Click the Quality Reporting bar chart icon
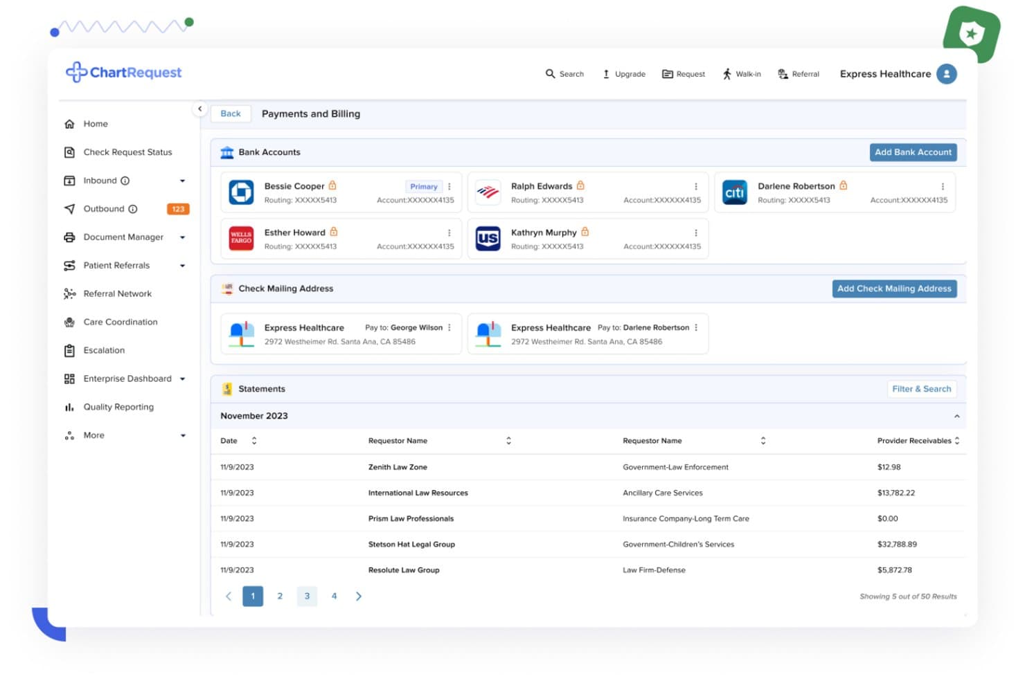The height and width of the screenshot is (683, 1025). pyautogui.click(x=69, y=408)
